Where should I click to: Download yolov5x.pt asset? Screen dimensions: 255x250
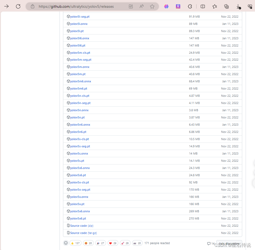tap(77, 204)
